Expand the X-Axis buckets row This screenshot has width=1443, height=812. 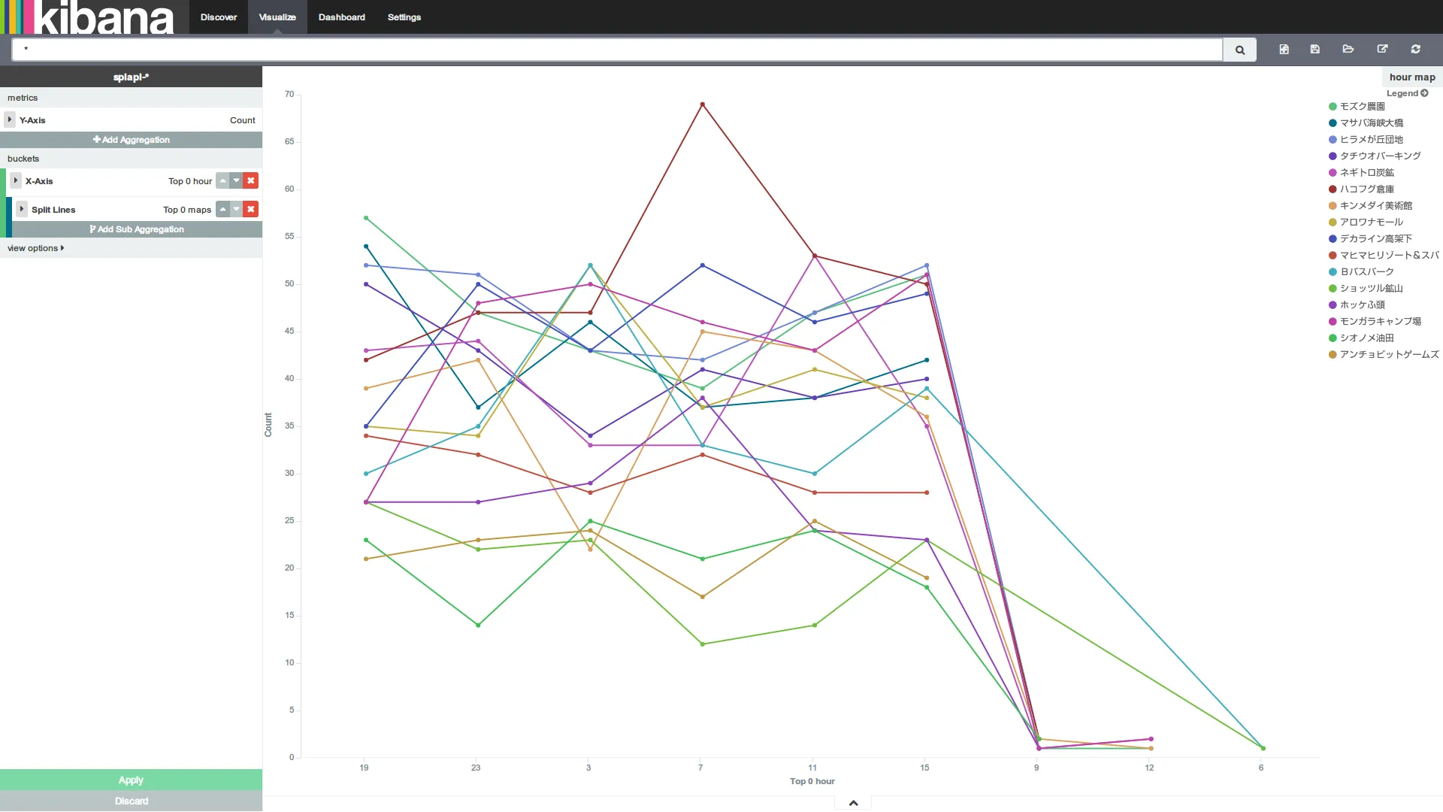(16, 180)
